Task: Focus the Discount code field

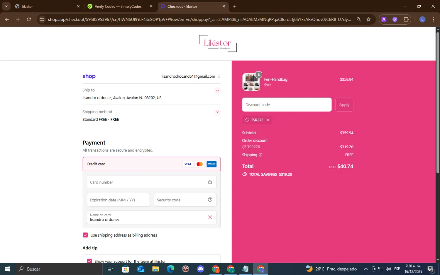Action: coord(287,105)
